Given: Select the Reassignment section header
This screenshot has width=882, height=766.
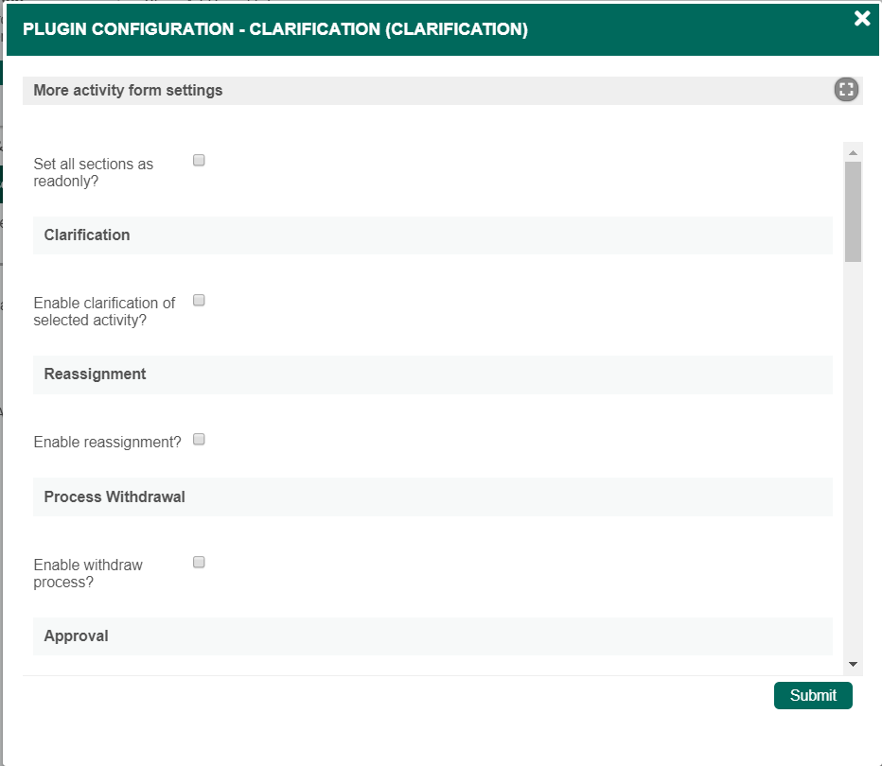Looking at the screenshot, I should (x=432, y=374).
